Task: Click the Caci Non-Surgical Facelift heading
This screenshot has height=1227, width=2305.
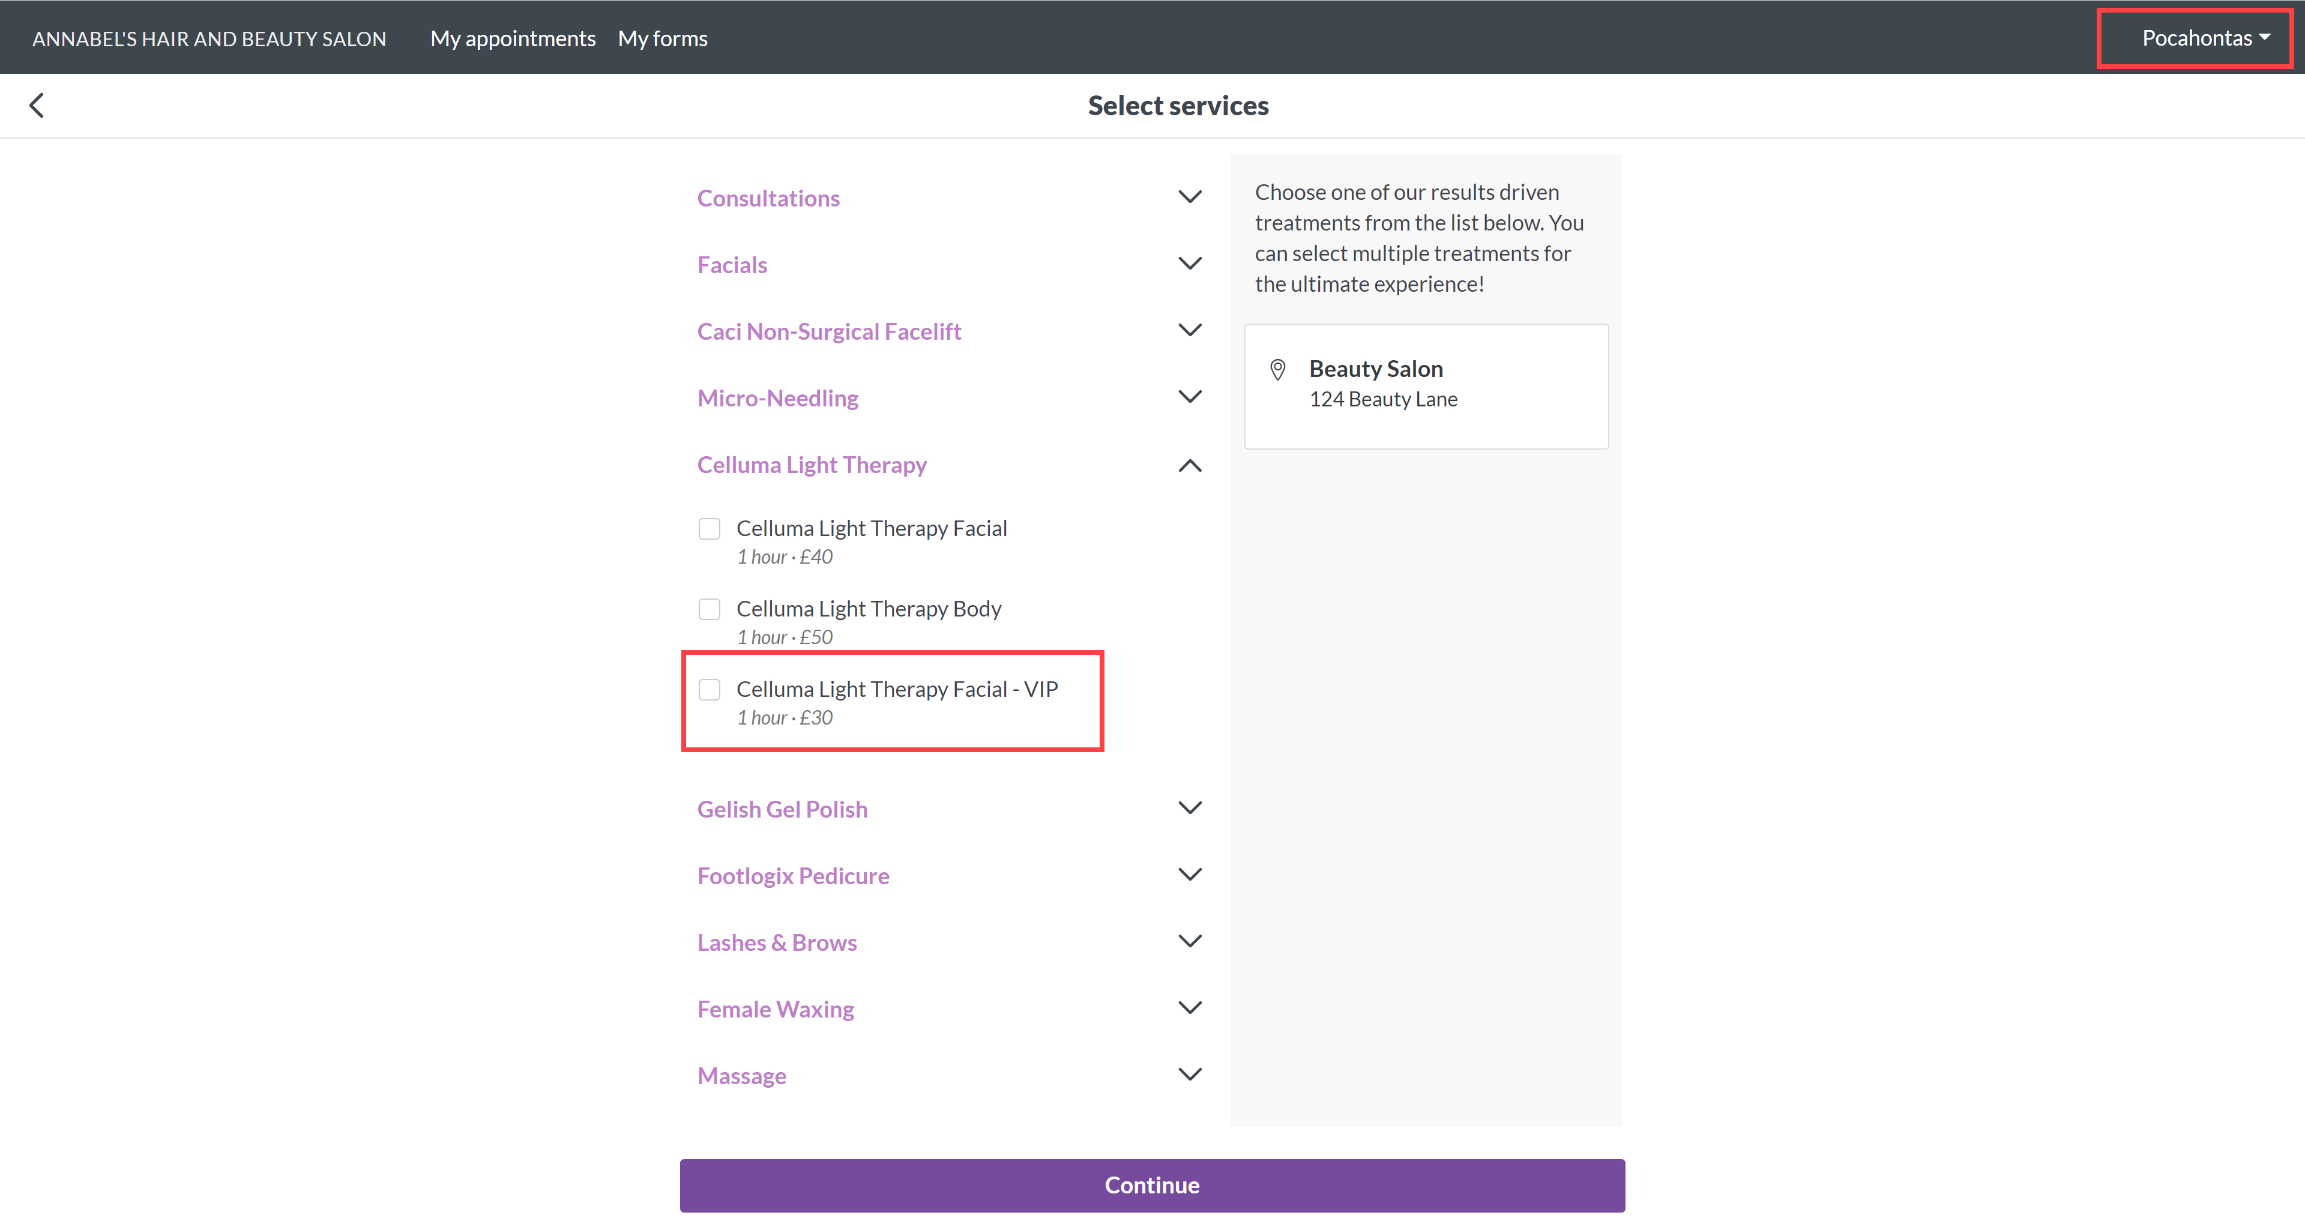Action: coord(830,331)
